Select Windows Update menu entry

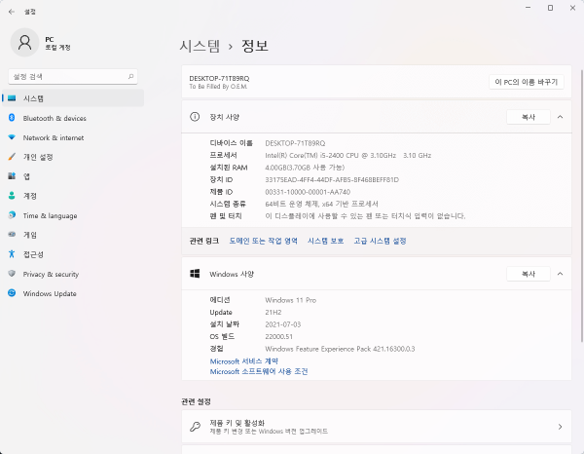point(73,293)
